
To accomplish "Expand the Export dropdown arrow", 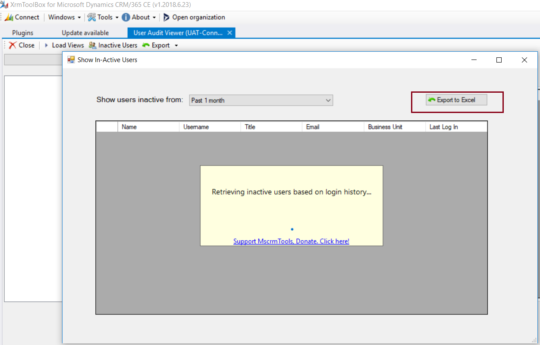I will (x=176, y=45).
